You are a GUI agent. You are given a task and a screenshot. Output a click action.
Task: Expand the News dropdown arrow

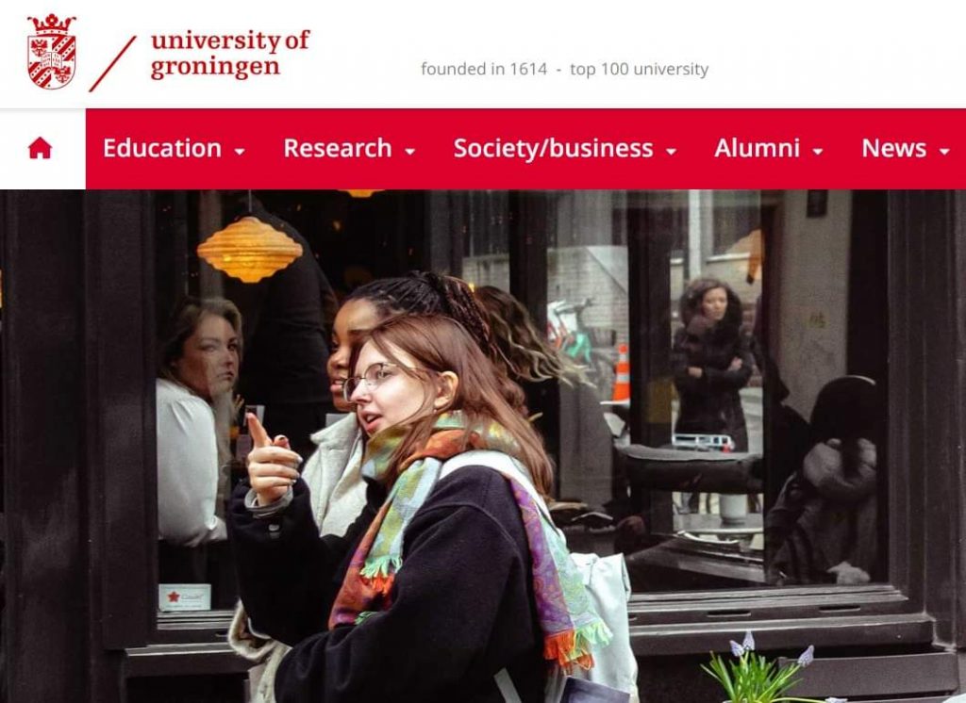pos(943,152)
